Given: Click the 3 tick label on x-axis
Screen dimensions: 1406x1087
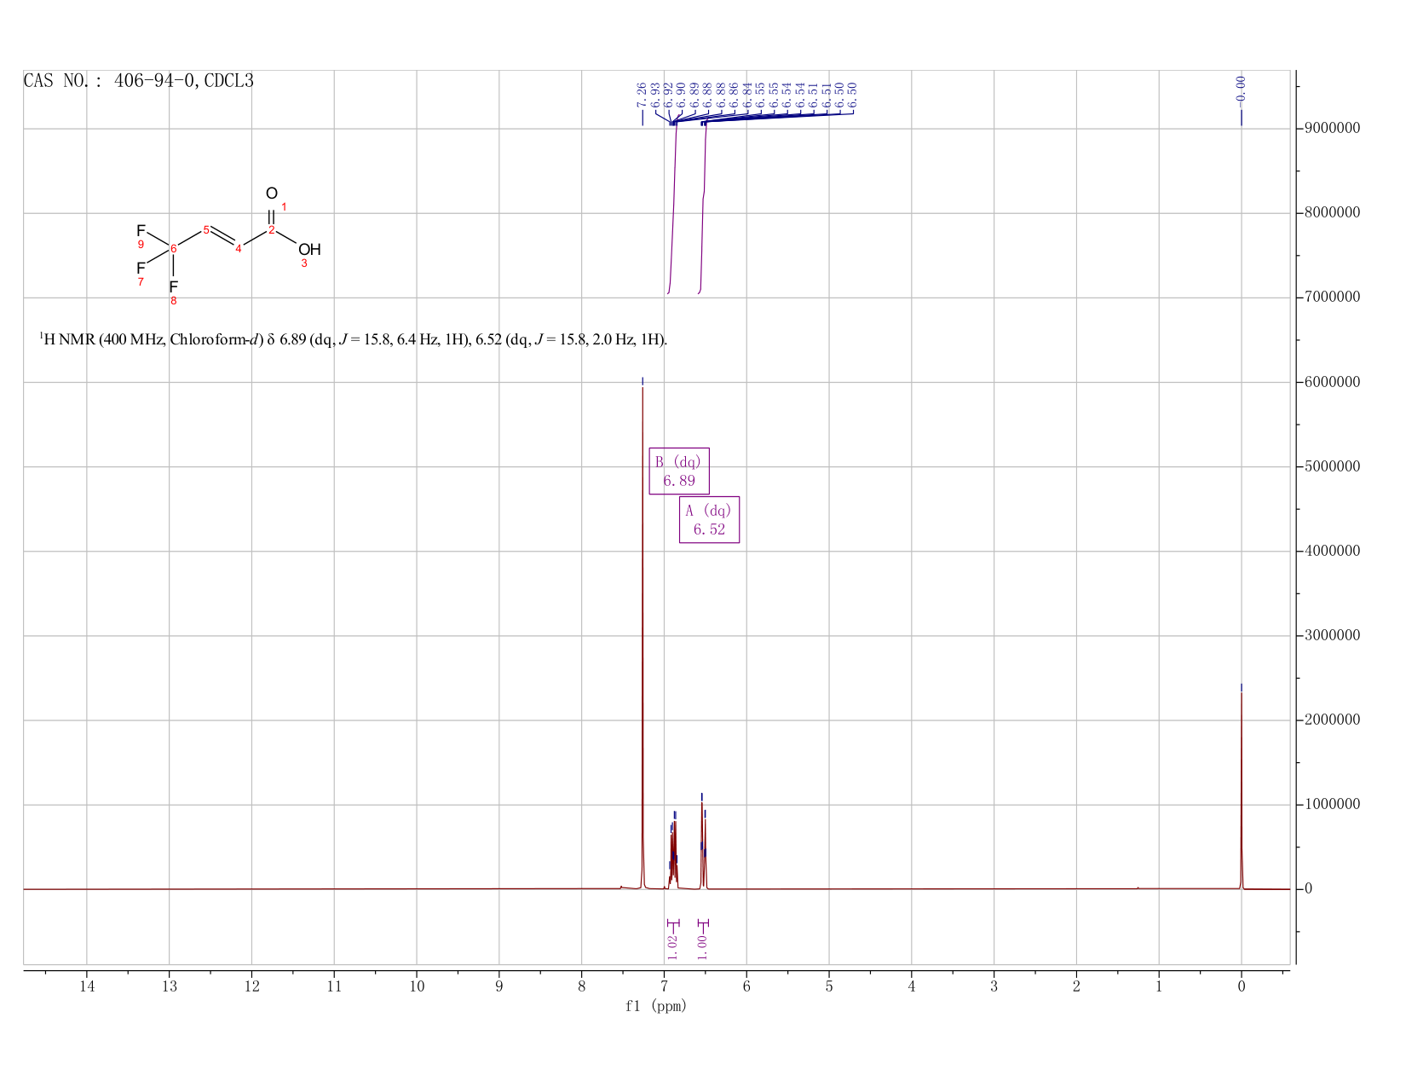Looking at the screenshot, I should (x=994, y=986).
